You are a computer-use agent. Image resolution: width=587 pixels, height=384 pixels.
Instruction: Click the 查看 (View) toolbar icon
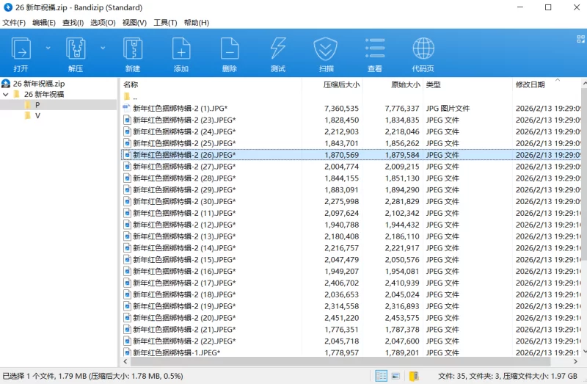pyautogui.click(x=374, y=51)
